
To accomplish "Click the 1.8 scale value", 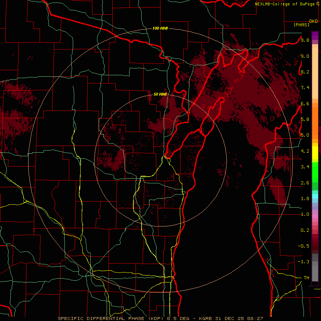I will click(x=305, y=199).
